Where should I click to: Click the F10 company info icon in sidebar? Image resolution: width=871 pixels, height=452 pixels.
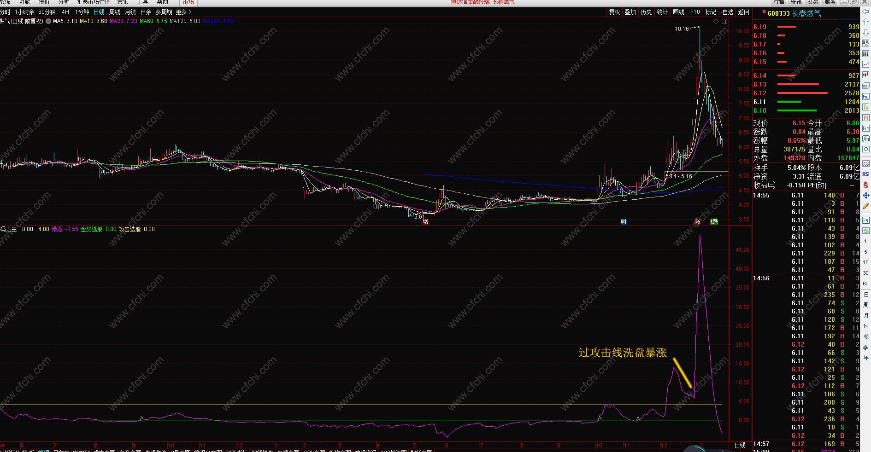pos(866,97)
